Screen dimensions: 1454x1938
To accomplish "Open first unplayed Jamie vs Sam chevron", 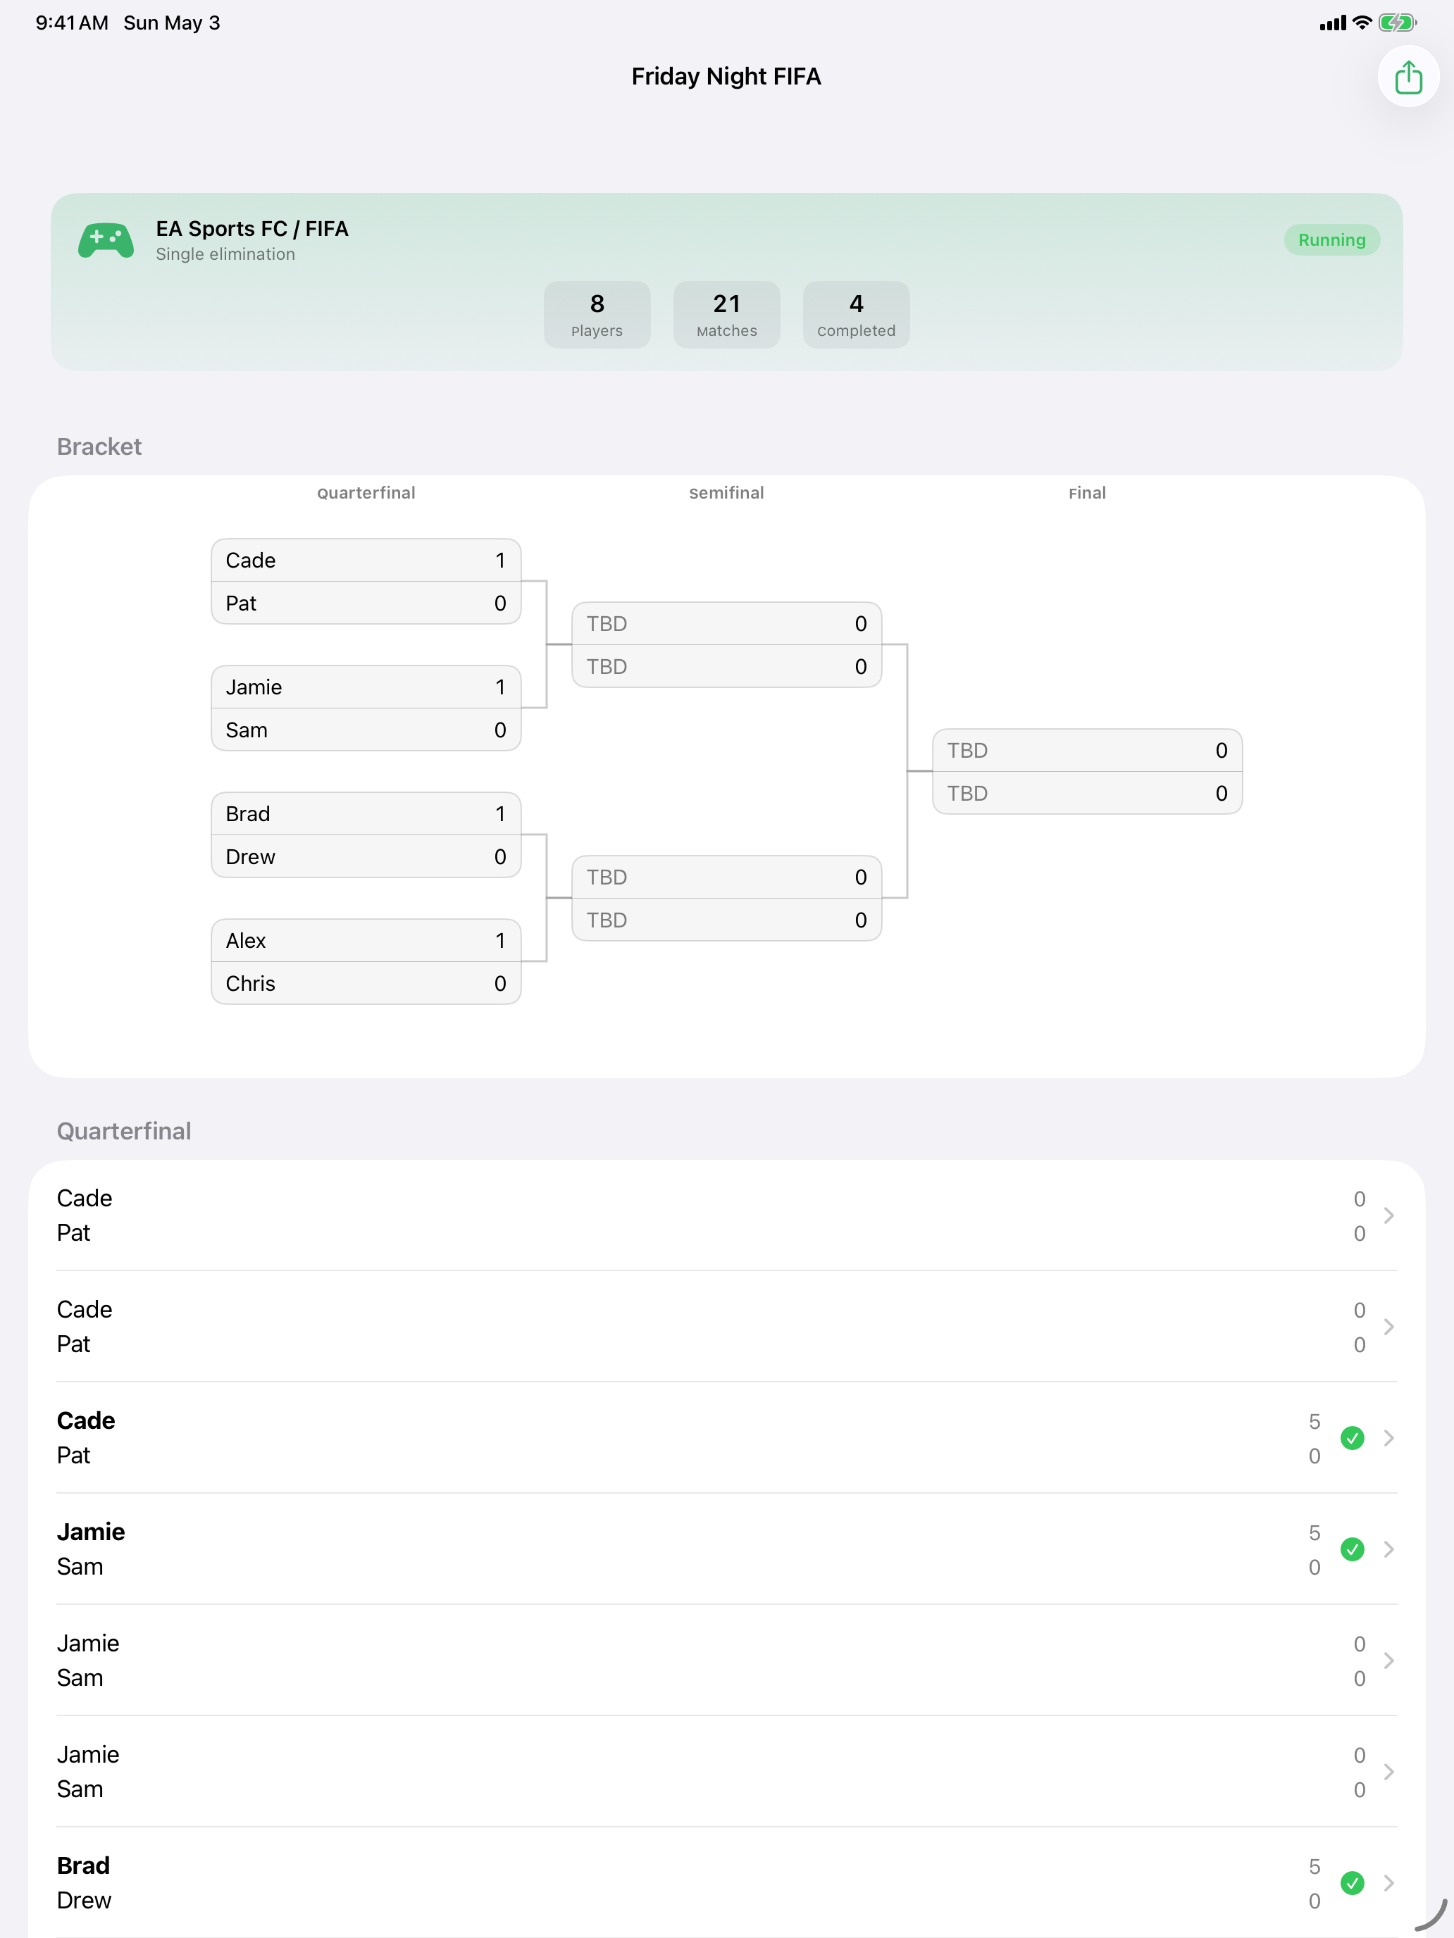I will 1389,1661.
